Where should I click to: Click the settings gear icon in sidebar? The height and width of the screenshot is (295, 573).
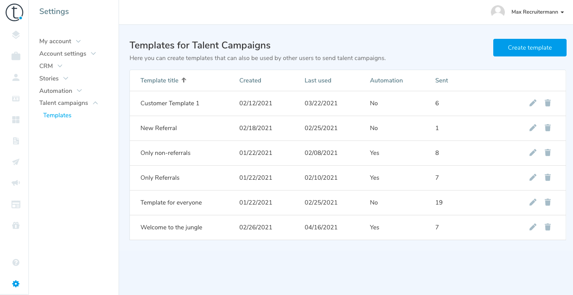pos(16,284)
